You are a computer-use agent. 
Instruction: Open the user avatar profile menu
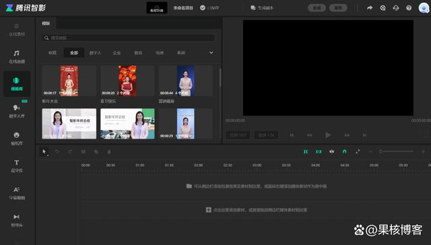pyautogui.click(x=424, y=7)
